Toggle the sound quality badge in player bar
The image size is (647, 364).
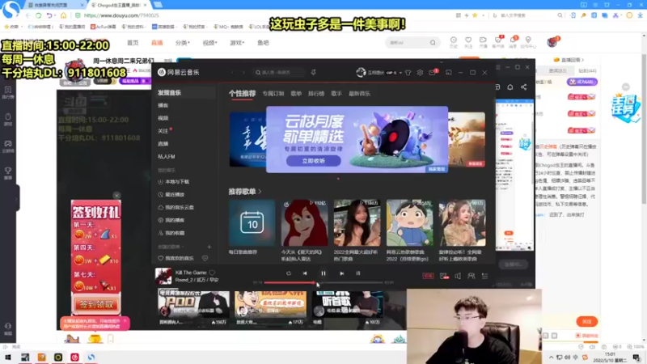pyautogui.click(x=428, y=276)
